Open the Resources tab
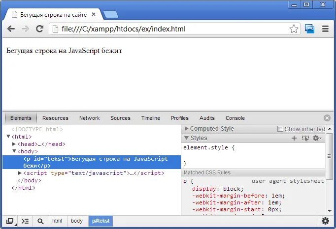Viewport: 336px width, 229px height. coord(55,118)
